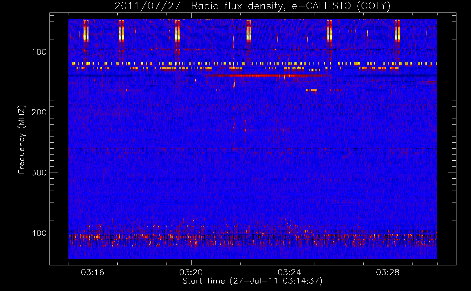This screenshot has height=291, width=471.
Task: Click the long red horizontal emission band in the spectrogram
Action: pos(267,76)
